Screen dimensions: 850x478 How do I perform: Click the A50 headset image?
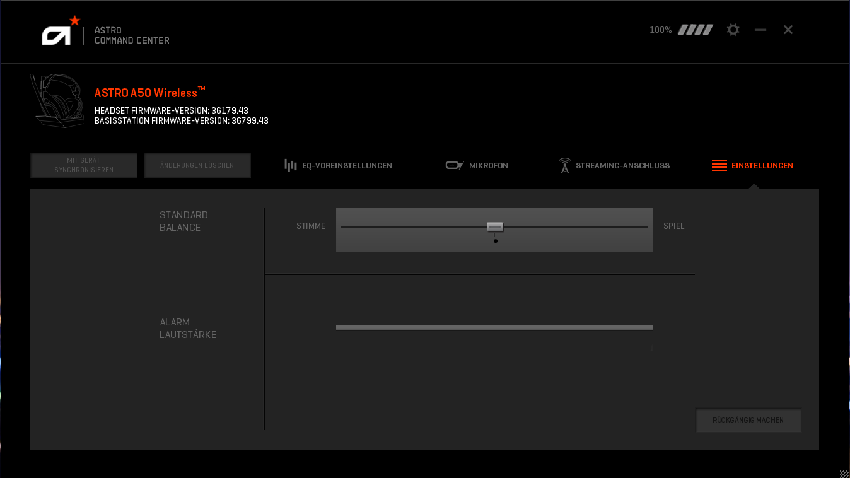click(57, 101)
